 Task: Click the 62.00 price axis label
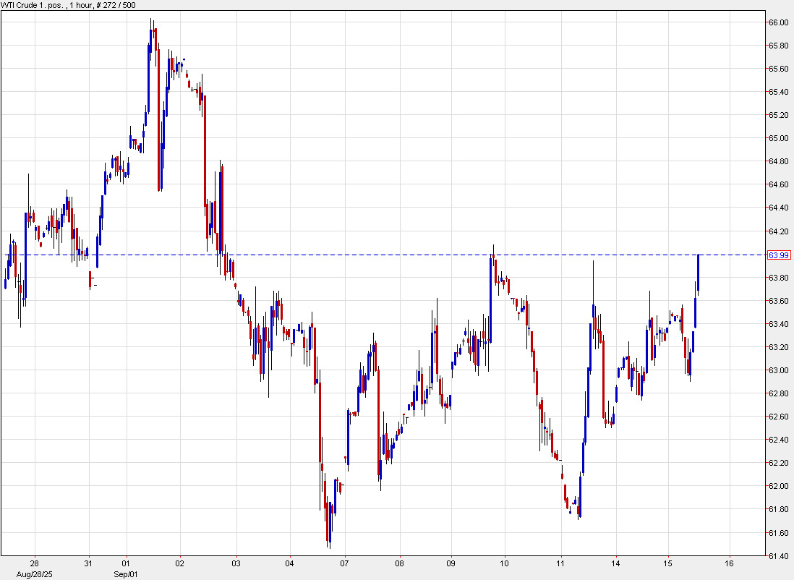tap(778, 487)
